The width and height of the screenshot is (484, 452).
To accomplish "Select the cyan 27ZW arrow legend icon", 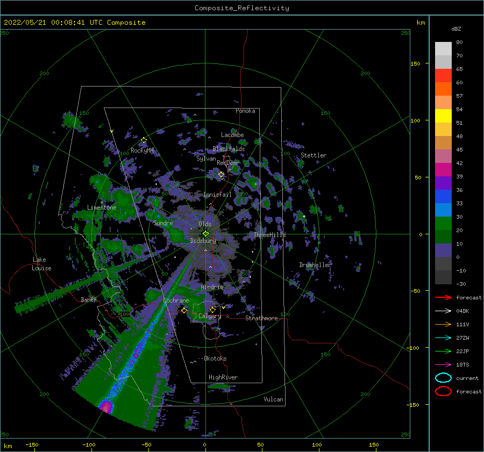I will pos(443,338).
